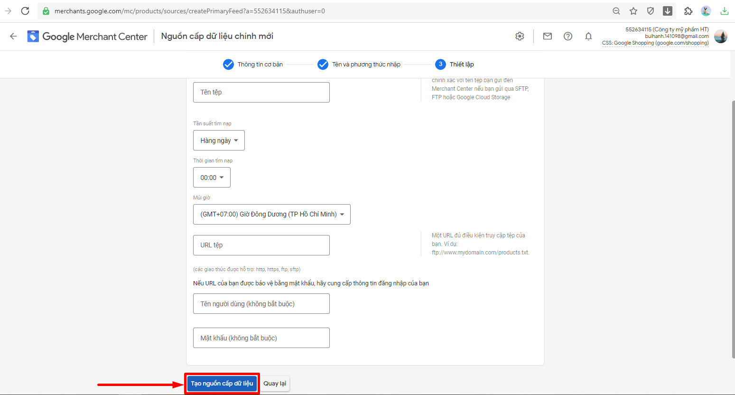Open the 00:00 fetch time dropdown
735x395 pixels.
pos(212,178)
